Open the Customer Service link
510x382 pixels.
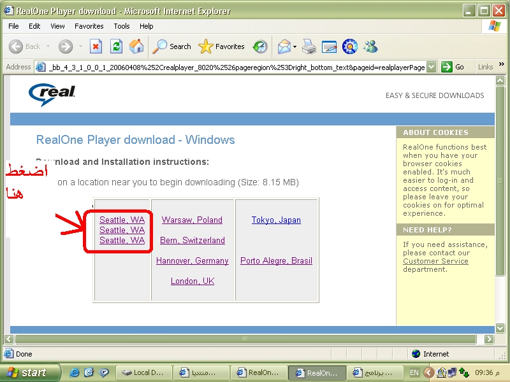[435, 261]
